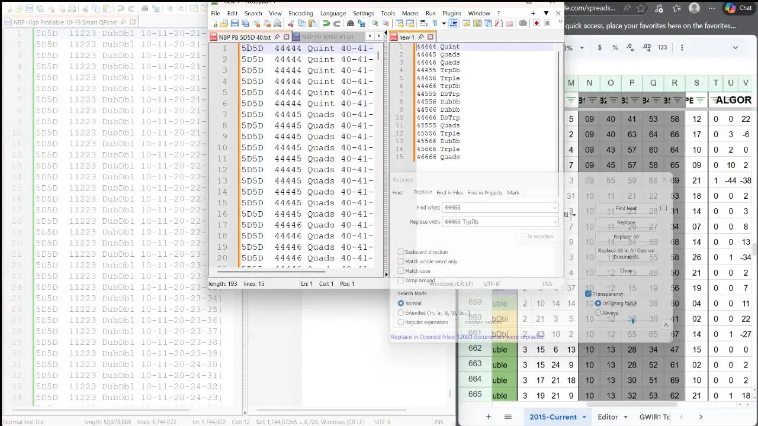Viewport: 758px width, 426px height.
Task: Click the Print icon in Notepad++ toolbar
Action: (277, 23)
